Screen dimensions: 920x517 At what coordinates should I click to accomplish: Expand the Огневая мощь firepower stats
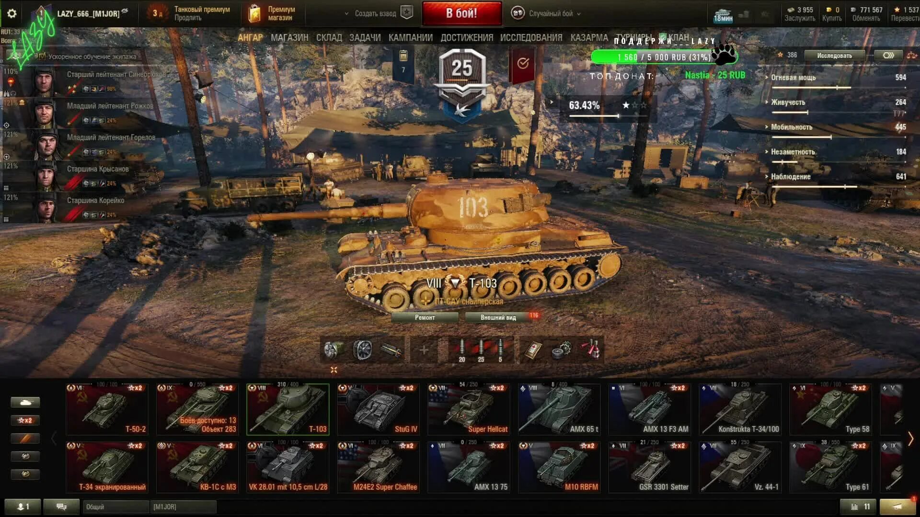point(793,78)
